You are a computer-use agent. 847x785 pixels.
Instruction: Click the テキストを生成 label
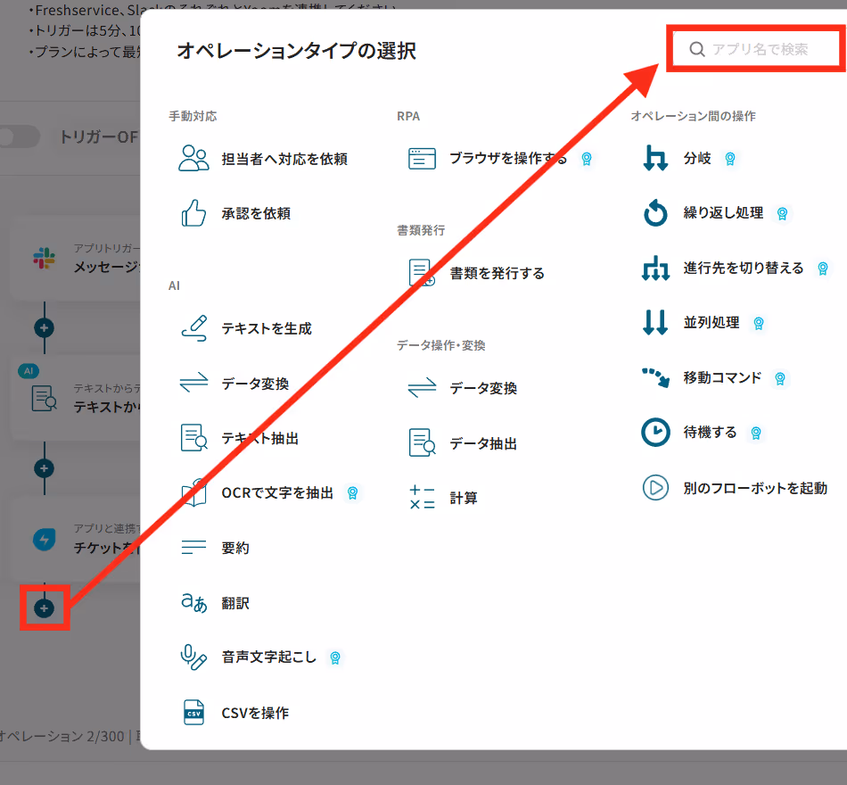coord(267,328)
